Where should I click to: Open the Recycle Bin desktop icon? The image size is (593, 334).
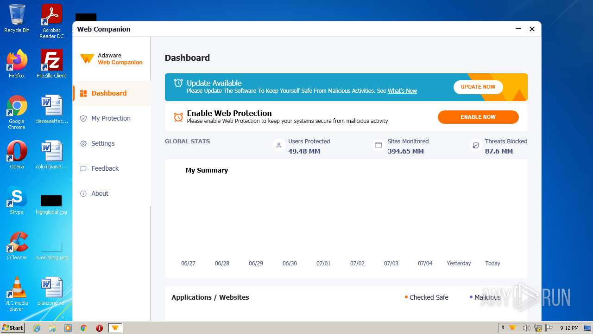pos(17,19)
